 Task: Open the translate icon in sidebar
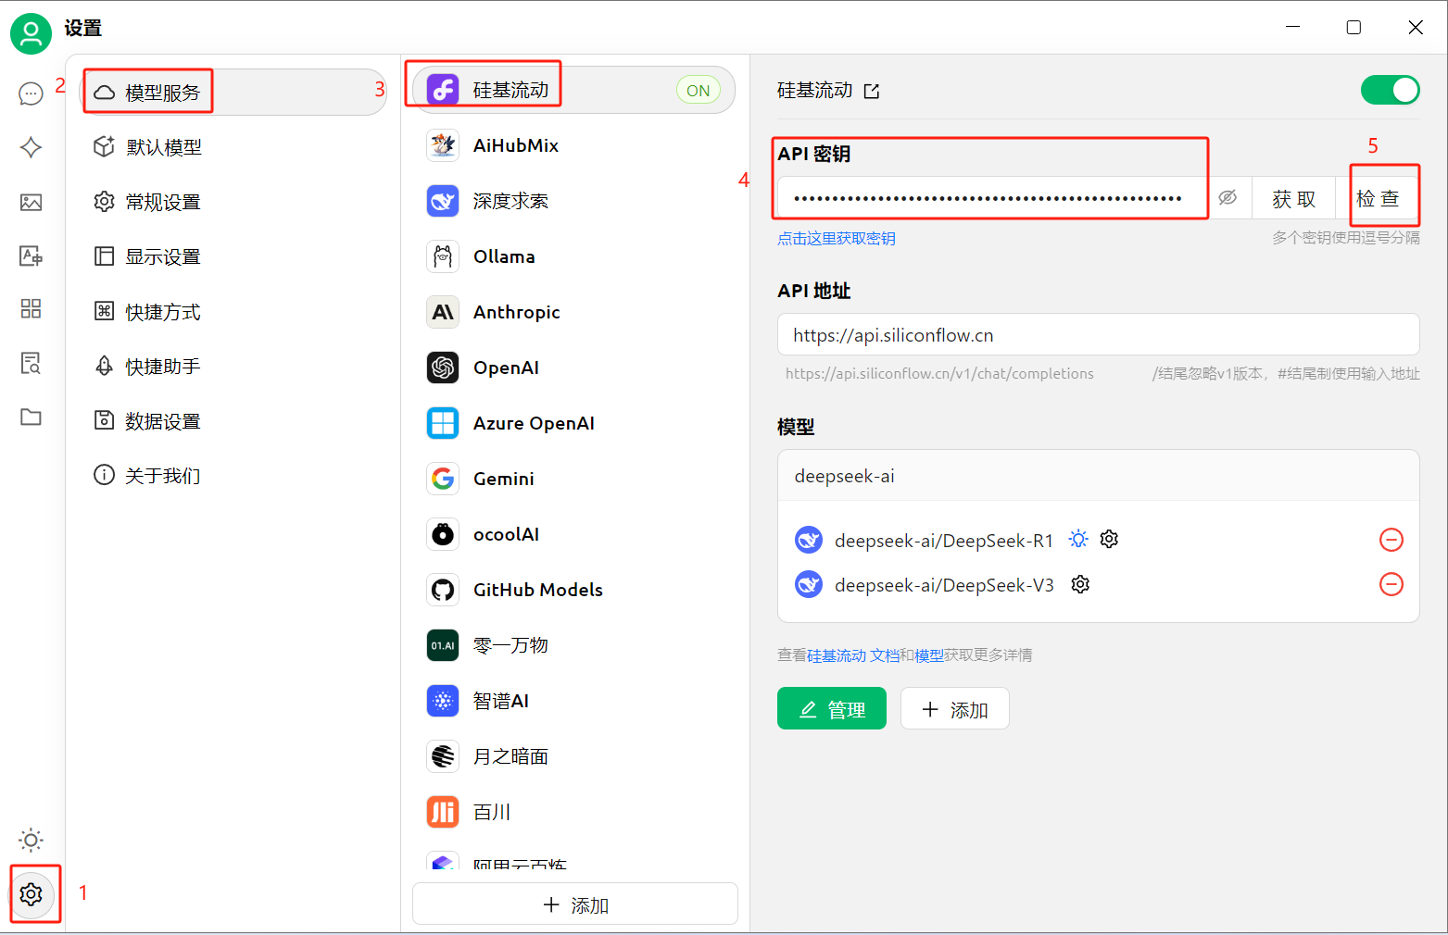tap(31, 256)
